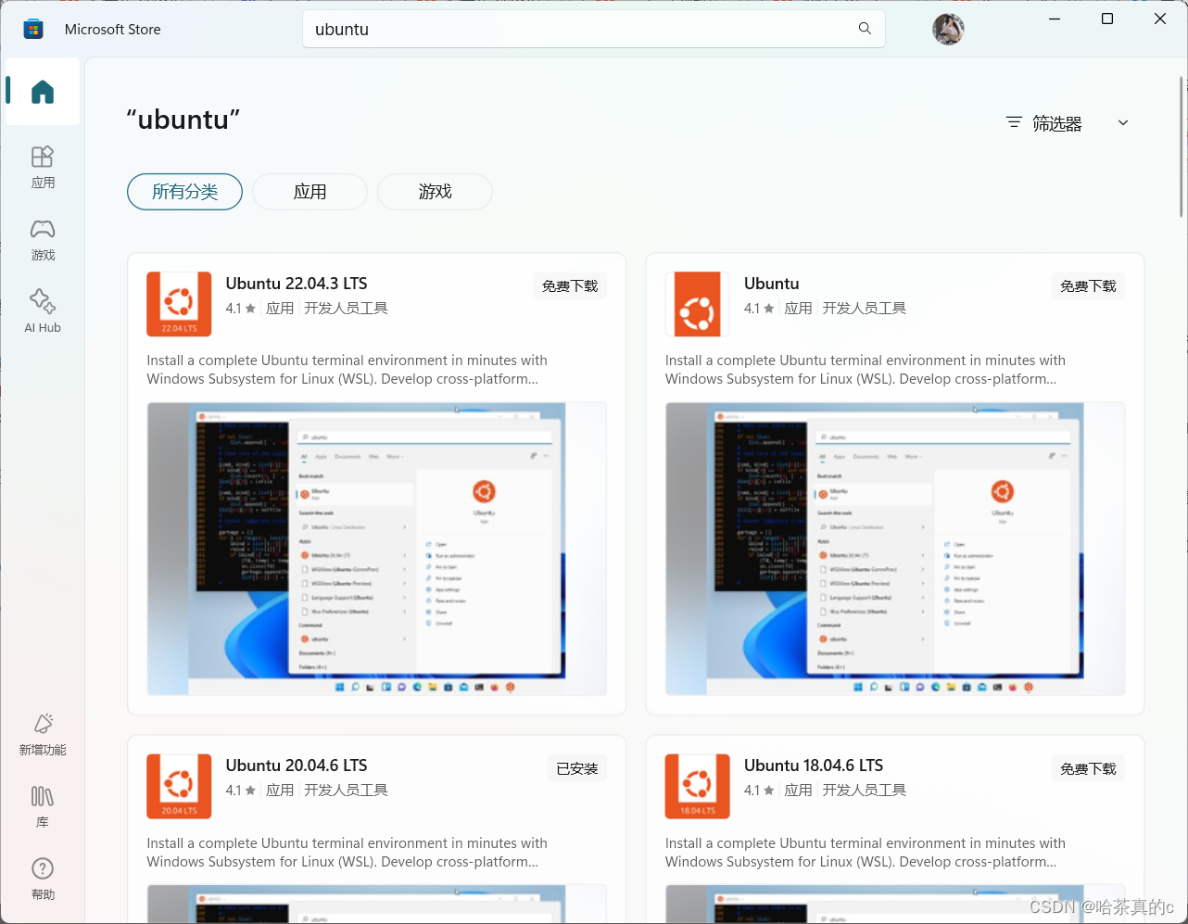1188x924 pixels.
Task: Click the 4.1 rating of Ubuntu 22.04.3 LTS
Action: 241,309
